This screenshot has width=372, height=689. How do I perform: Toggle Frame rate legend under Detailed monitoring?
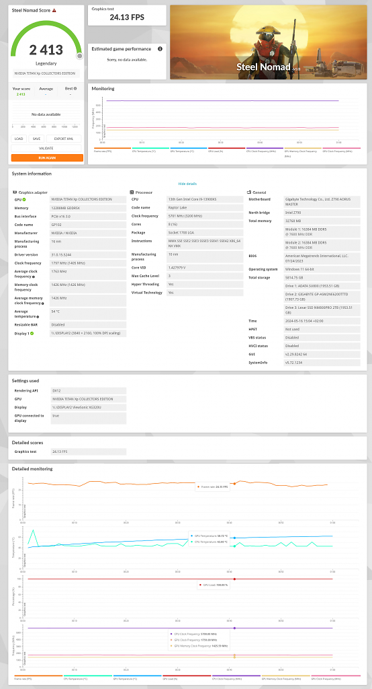pos(38,678)
